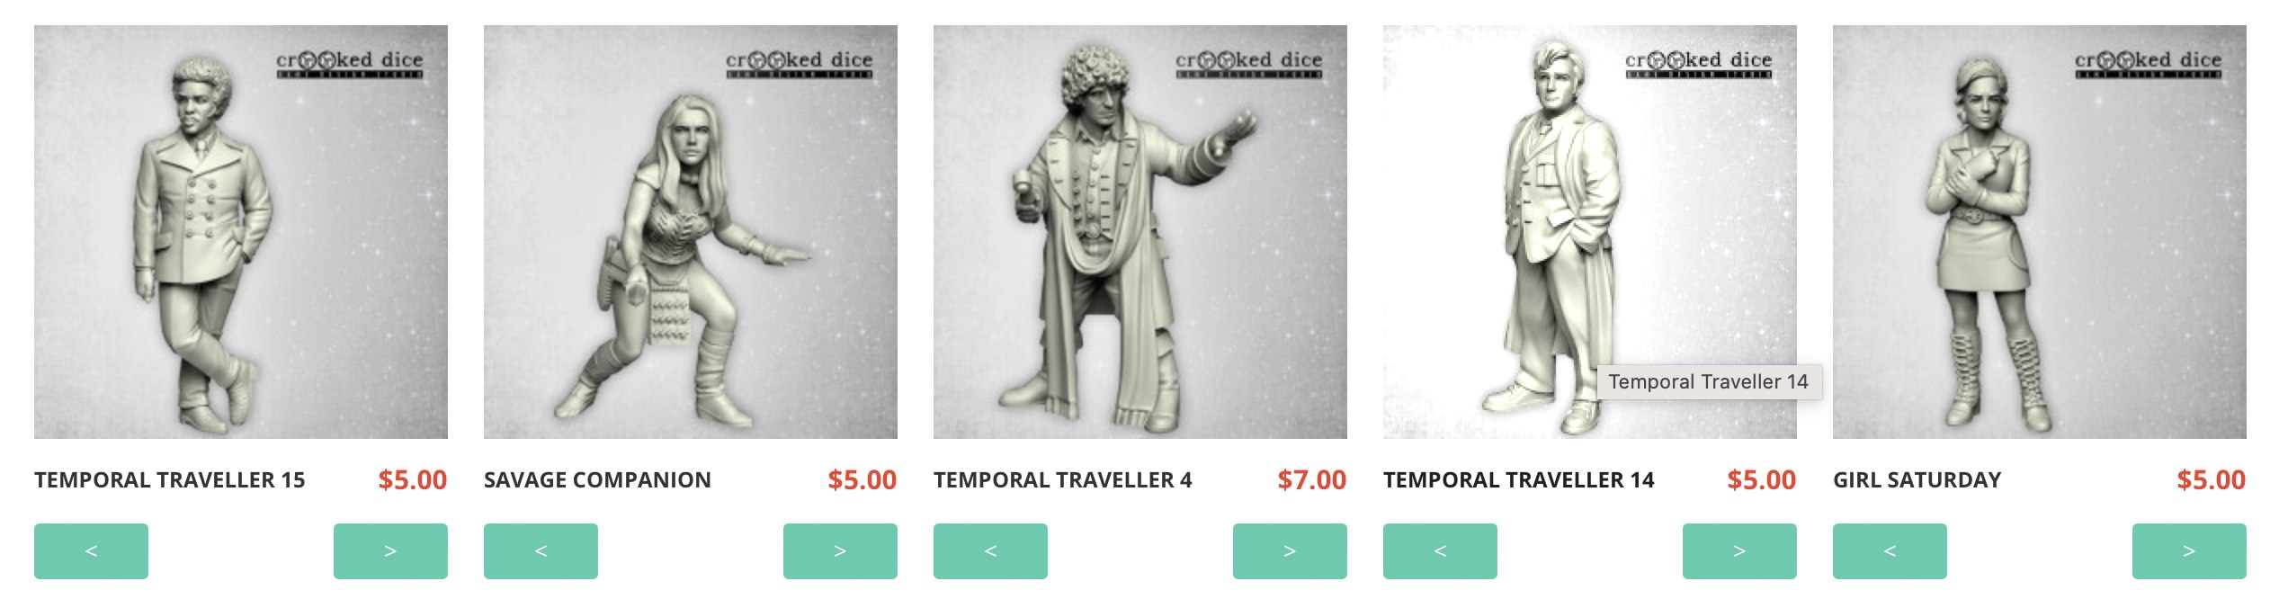2288x608 pixels.
Task: Open the TEMPORAL TRAVELLER 4 title link
Action: coord(1063,480)
